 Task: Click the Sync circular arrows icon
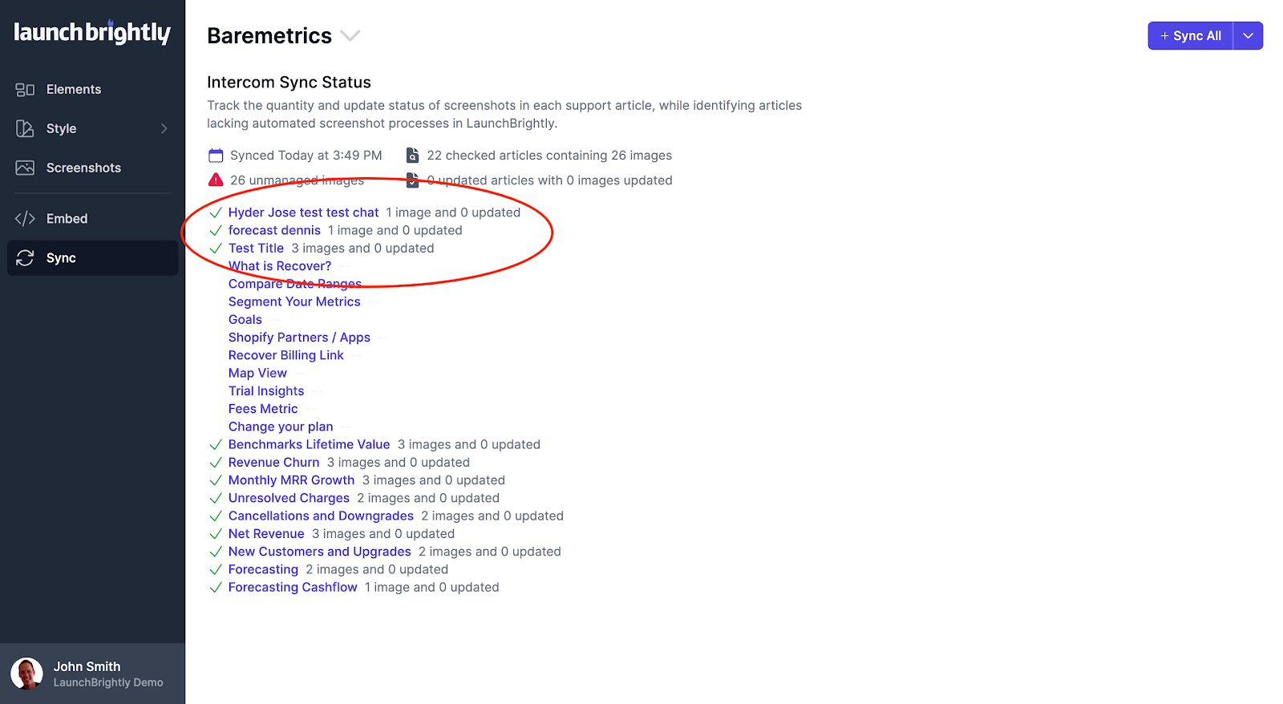pyautogui.click(x=25, y=258)
